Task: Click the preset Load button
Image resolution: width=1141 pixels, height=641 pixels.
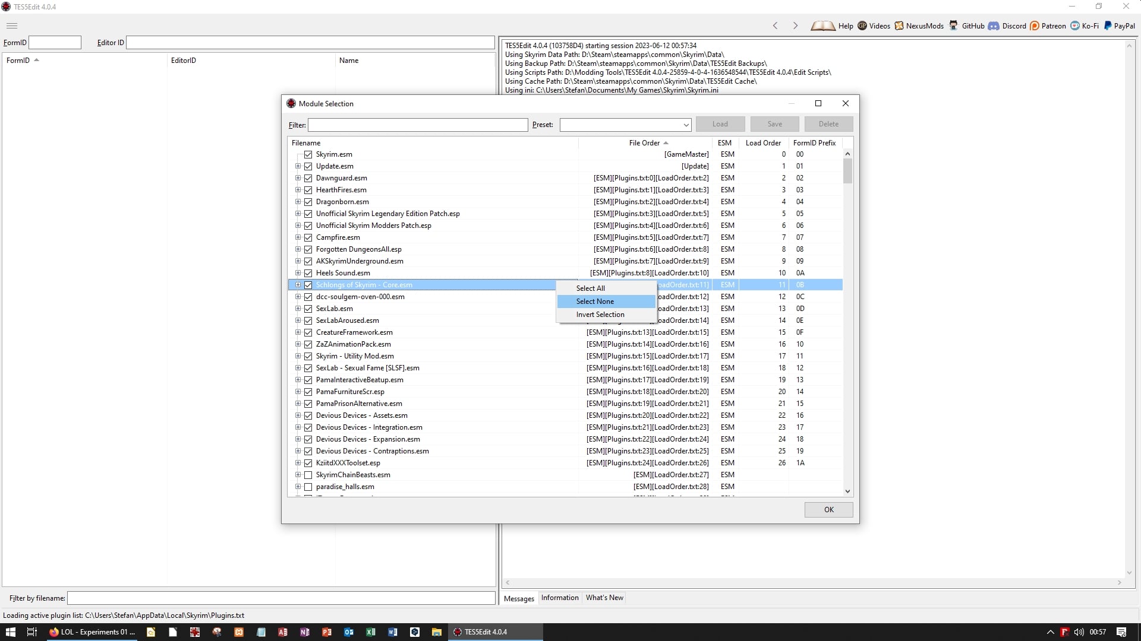Action: (720, 124)
